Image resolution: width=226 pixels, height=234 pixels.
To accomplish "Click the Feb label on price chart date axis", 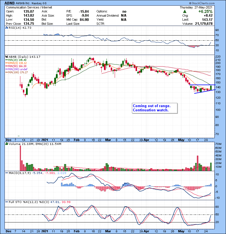I will point(77,140).
